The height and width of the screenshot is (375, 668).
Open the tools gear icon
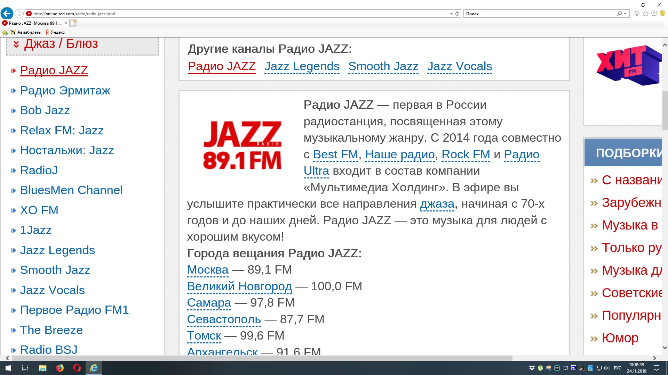tap(654, 14)
